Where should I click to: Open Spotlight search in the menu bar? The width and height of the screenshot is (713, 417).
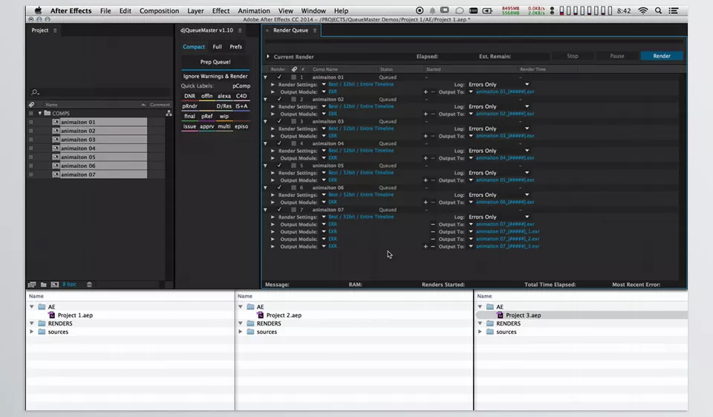click(658, 10)
